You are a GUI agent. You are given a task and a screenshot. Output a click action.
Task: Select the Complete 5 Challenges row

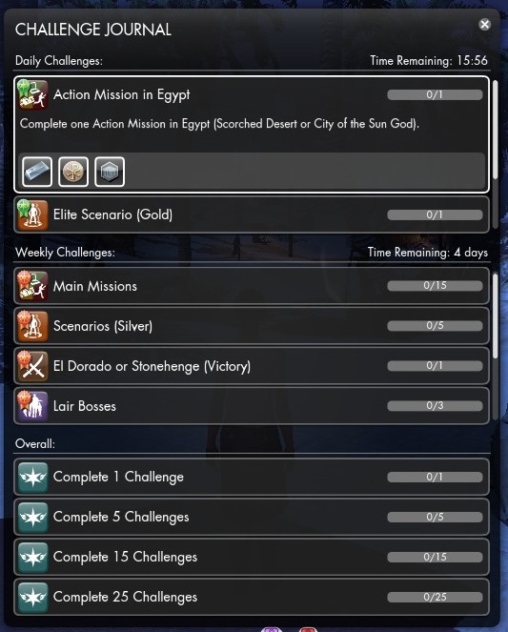252,517
